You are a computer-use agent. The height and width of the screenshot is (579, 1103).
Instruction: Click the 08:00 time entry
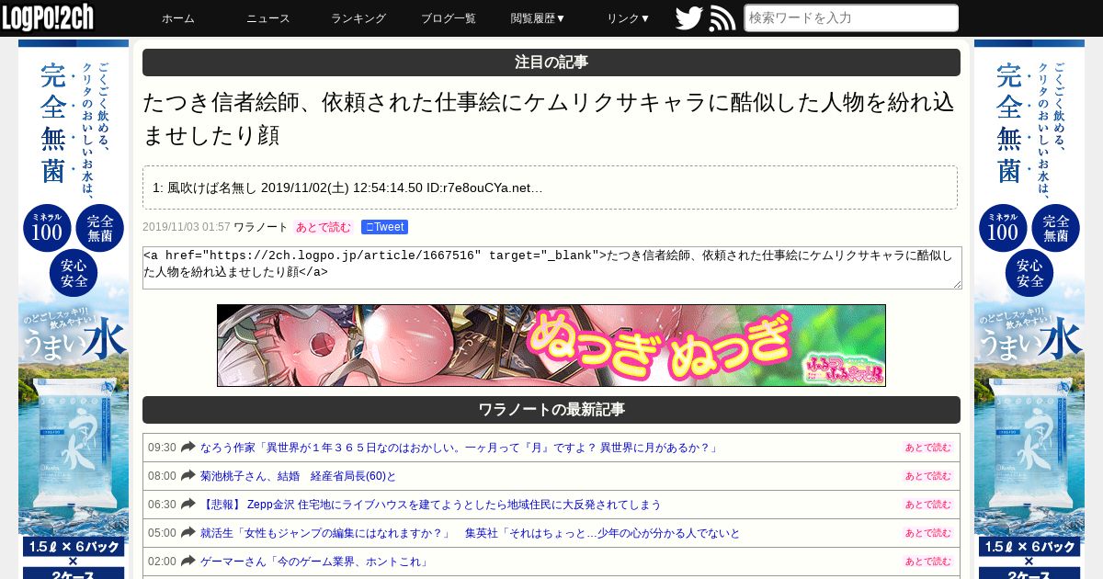(x=162, y=476)
